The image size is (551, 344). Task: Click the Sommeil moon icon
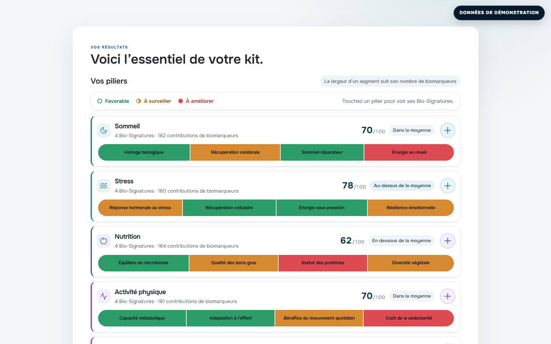click(104, 130)
